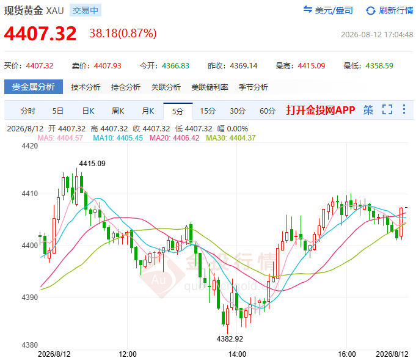Click the 12:00 time axis label
This screenshot has width=416, height=358.
coord(127,354)
